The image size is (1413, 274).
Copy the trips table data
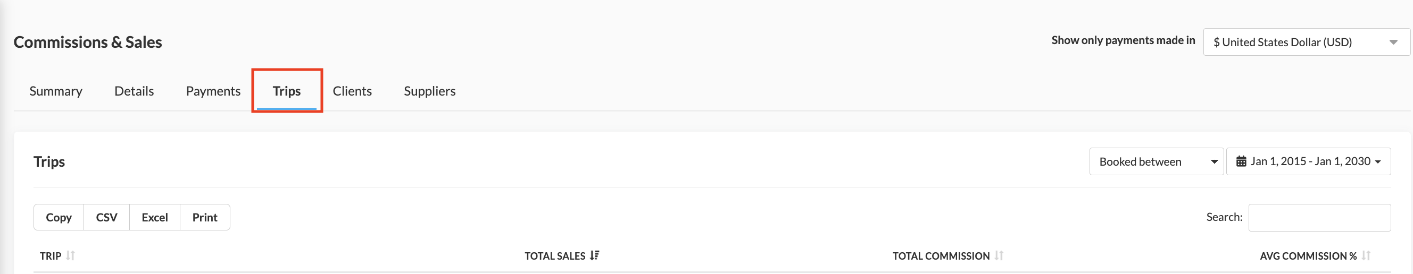59,217
